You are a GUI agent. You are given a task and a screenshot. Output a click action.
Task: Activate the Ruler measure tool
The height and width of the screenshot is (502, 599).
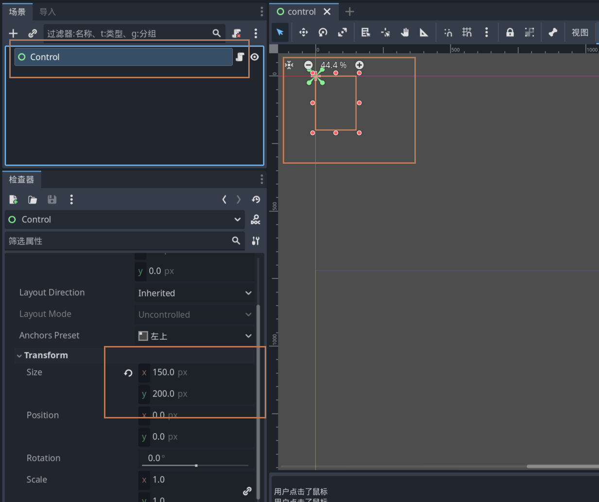click(x=424, y=33)
